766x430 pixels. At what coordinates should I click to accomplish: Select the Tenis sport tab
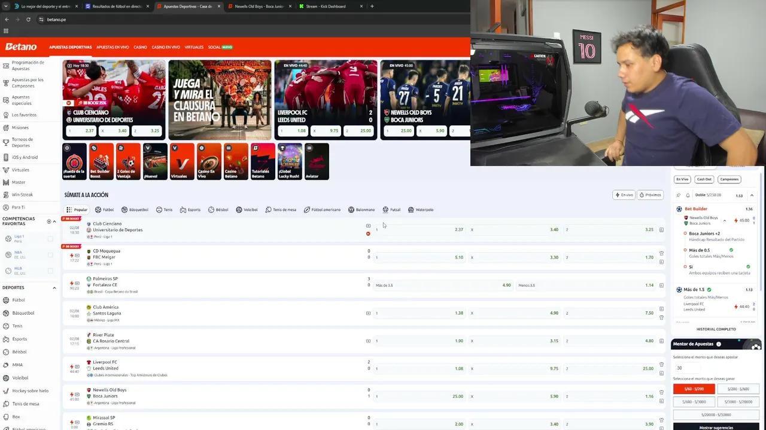coord(165,210)
